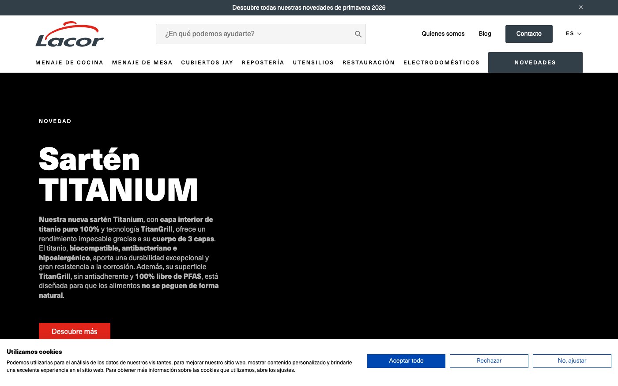Open the Repostería category
The width and height of the screenshot is (618, 386).
click(263, 63)
